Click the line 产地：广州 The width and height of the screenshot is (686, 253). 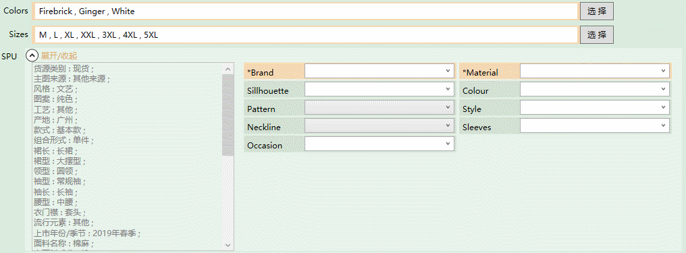point(56,120)
